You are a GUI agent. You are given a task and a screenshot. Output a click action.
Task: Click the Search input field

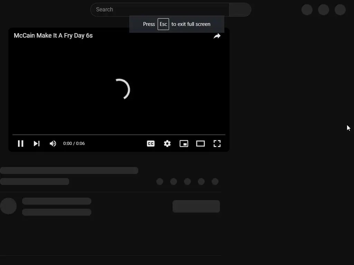tap(160, 9)
